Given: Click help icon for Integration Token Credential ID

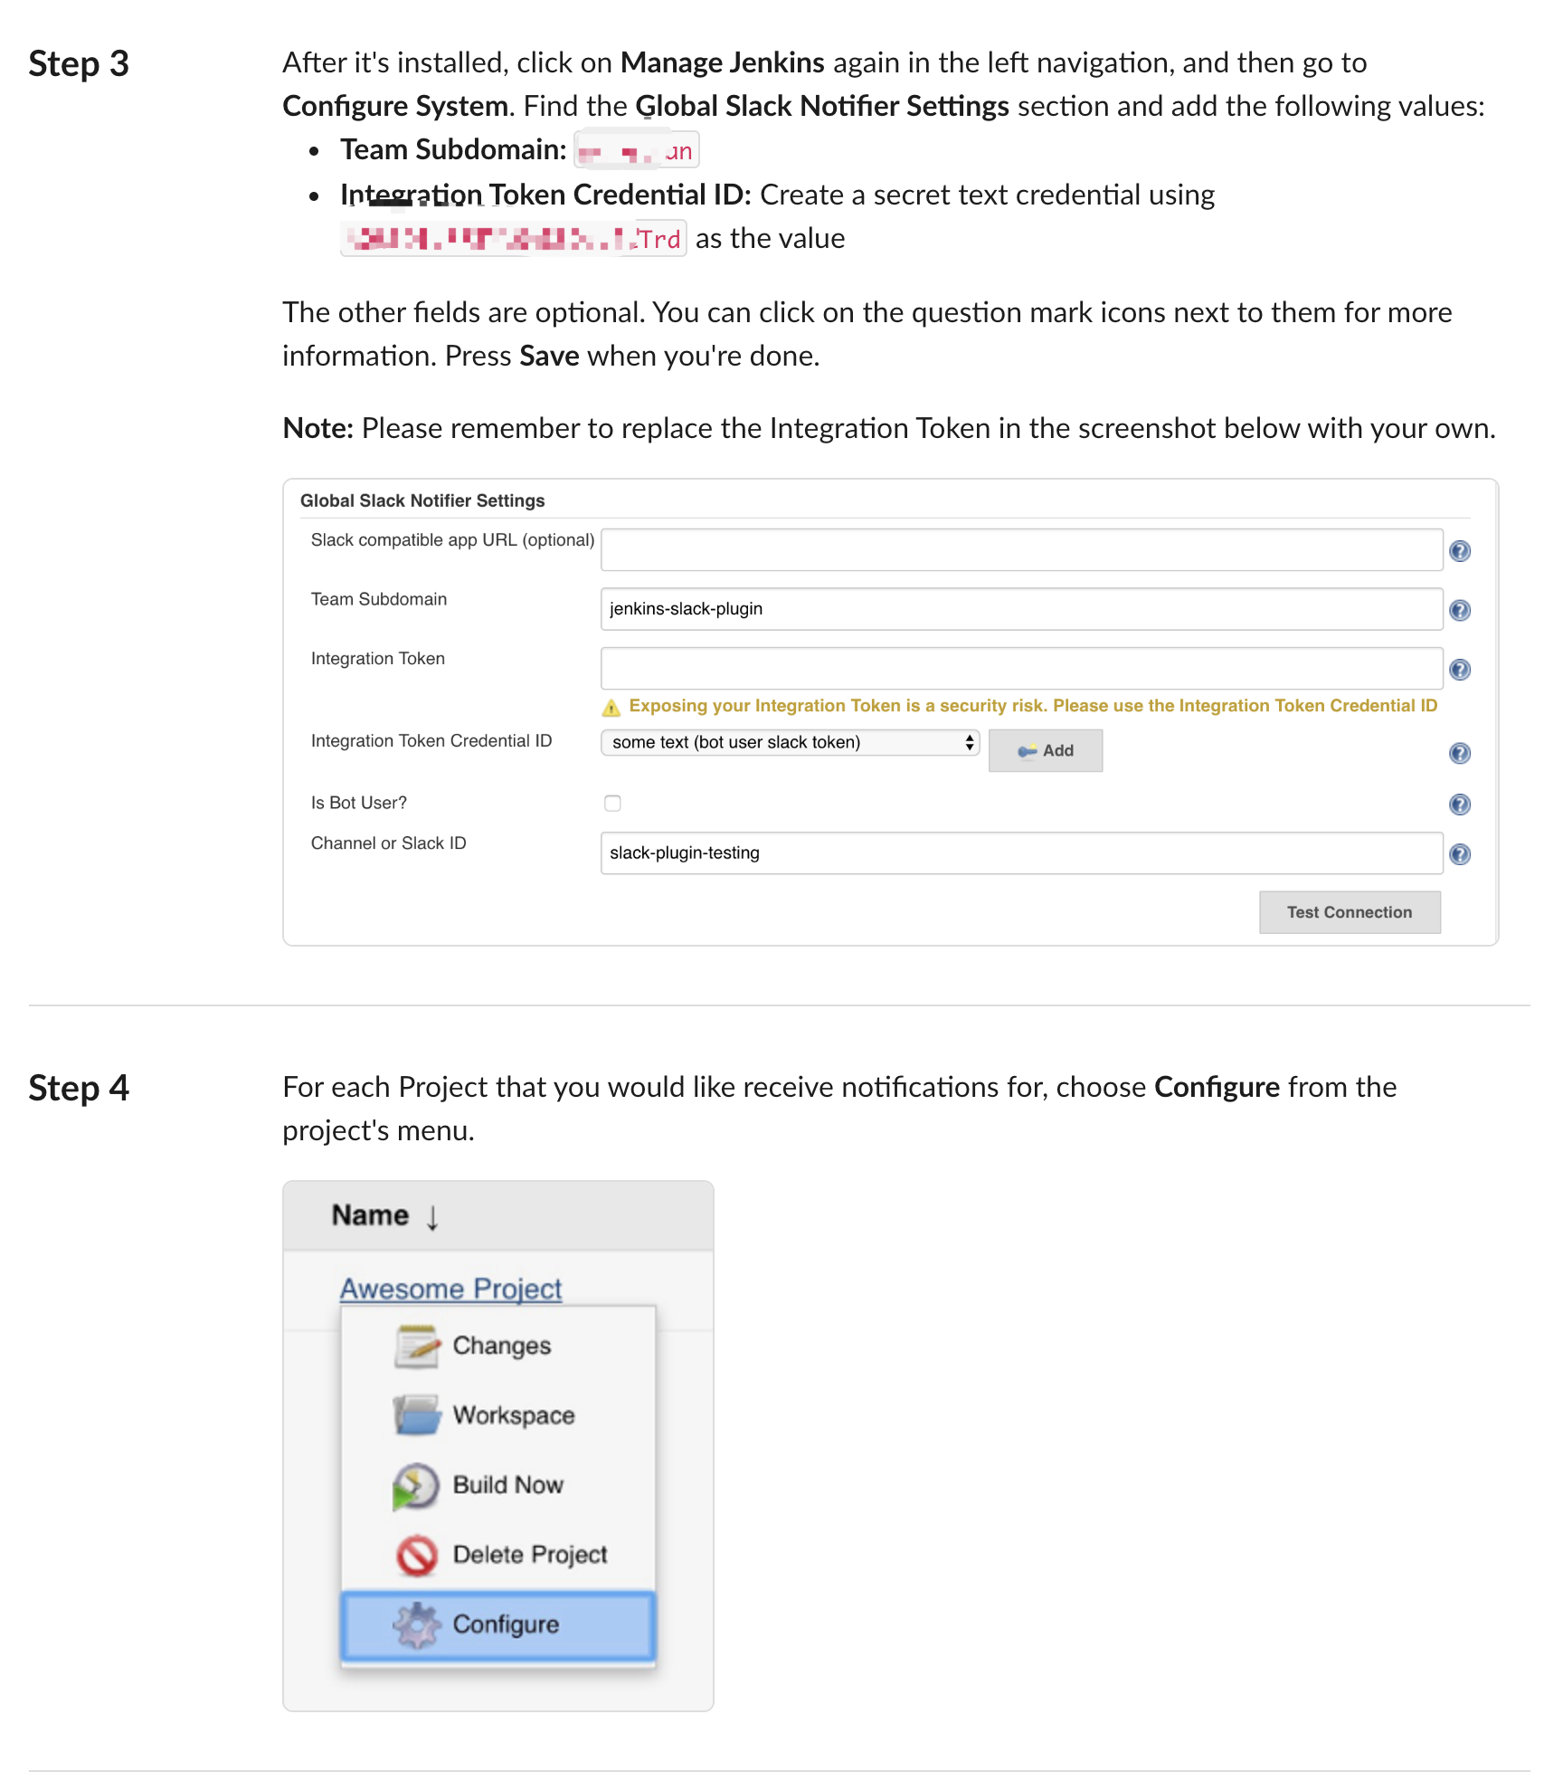Looking at the screenshot, I should (1459, 753).
